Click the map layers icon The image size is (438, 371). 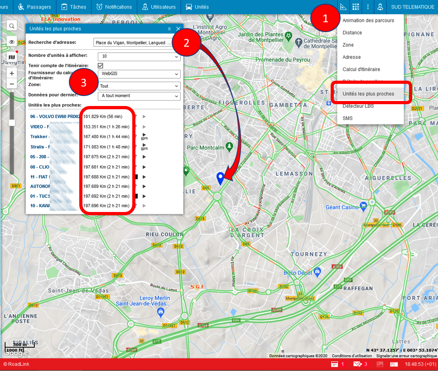pyautogui.click(x=12, y=57)
